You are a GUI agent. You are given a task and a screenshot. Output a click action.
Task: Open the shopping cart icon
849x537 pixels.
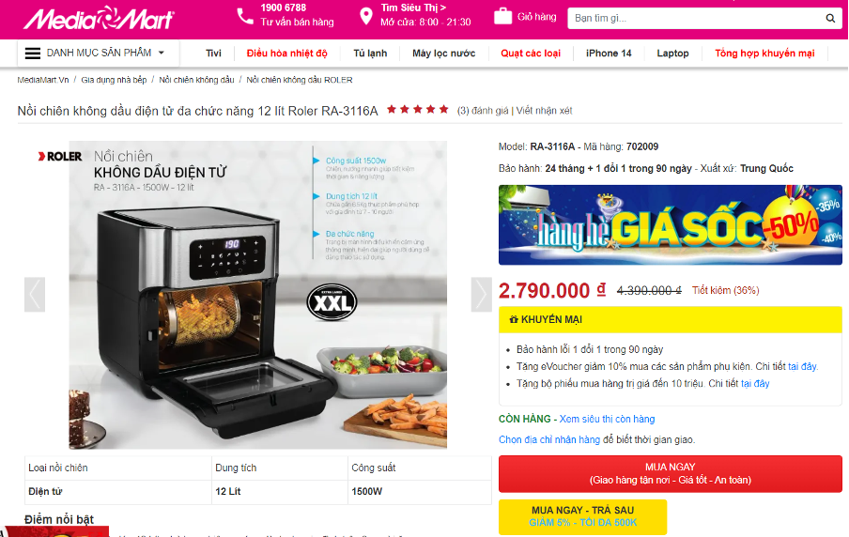(x=502, y=16)
